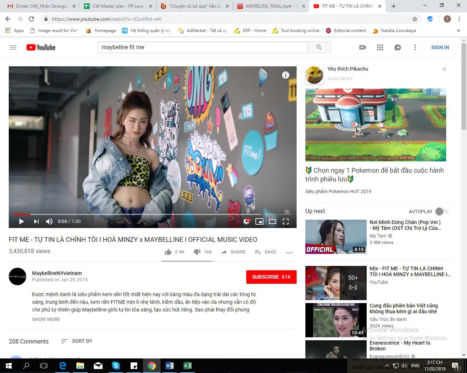The image size is (467, 373).
Task: Open the Mix FIT ME playlist thumbnail
Action: (336, 283)
